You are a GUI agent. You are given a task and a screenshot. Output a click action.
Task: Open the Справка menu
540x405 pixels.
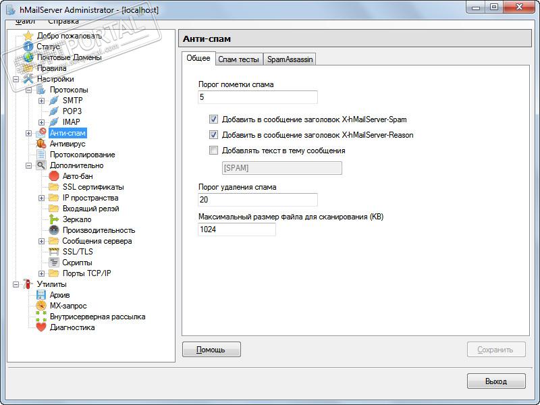[x=63, y=22]
